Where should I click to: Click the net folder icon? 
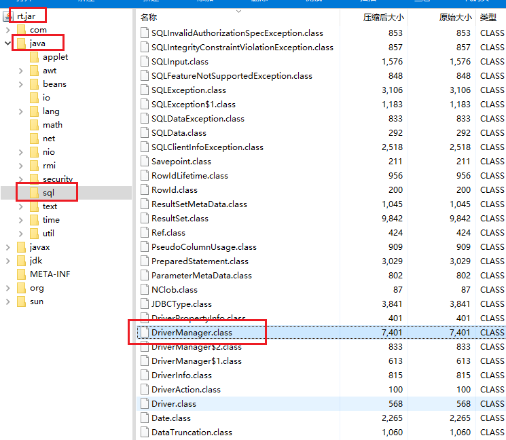point(34,139)
